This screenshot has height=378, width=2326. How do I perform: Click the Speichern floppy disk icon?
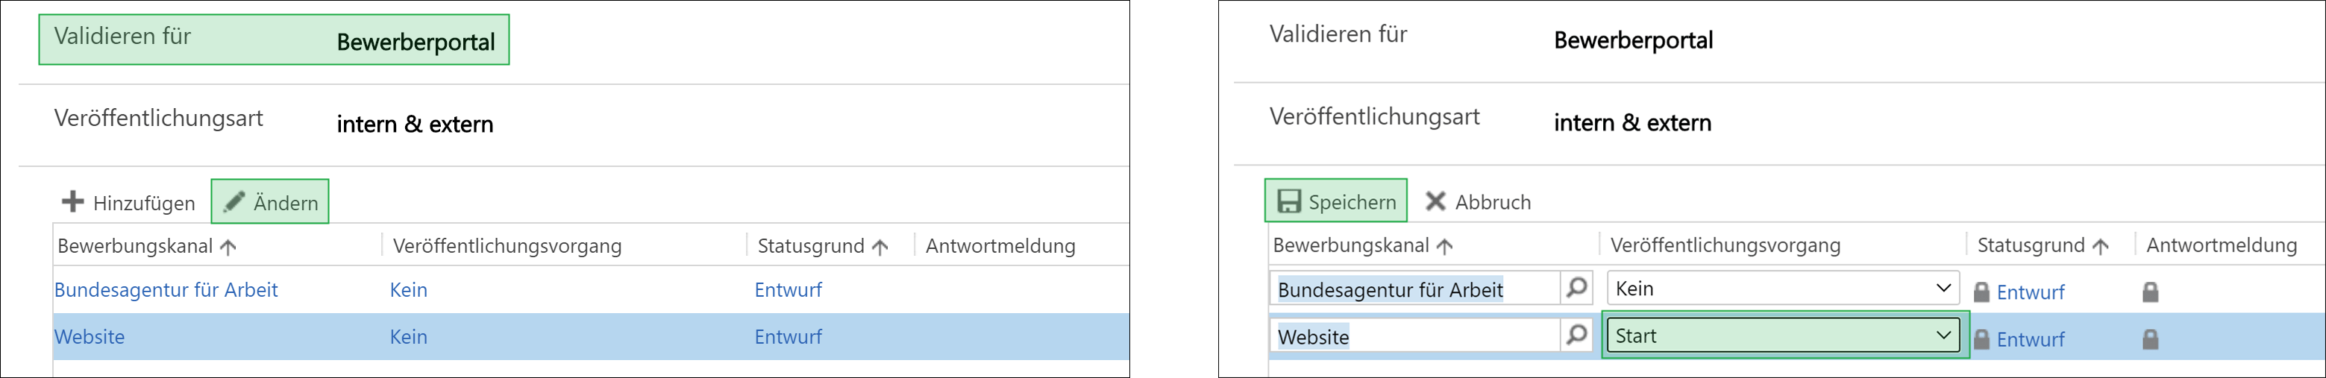(x=1288, y=201)
